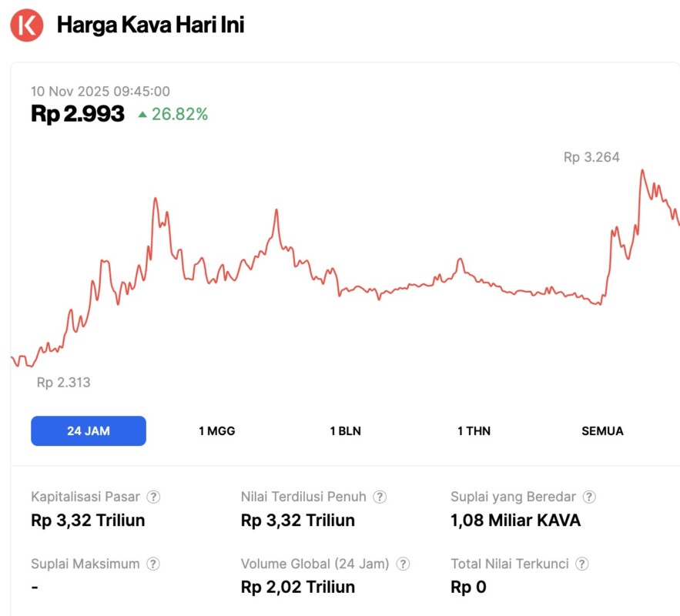Click the current price Rp 2.993

(78, 114)
